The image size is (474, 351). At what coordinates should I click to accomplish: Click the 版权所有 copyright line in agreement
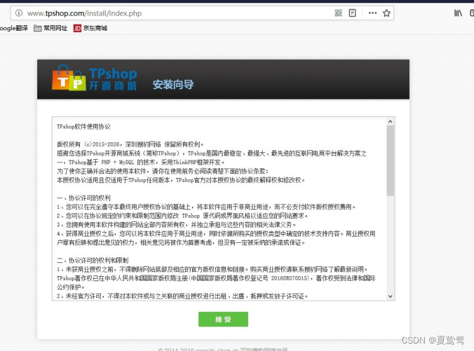pyautogui.click(x=130, y=145)
